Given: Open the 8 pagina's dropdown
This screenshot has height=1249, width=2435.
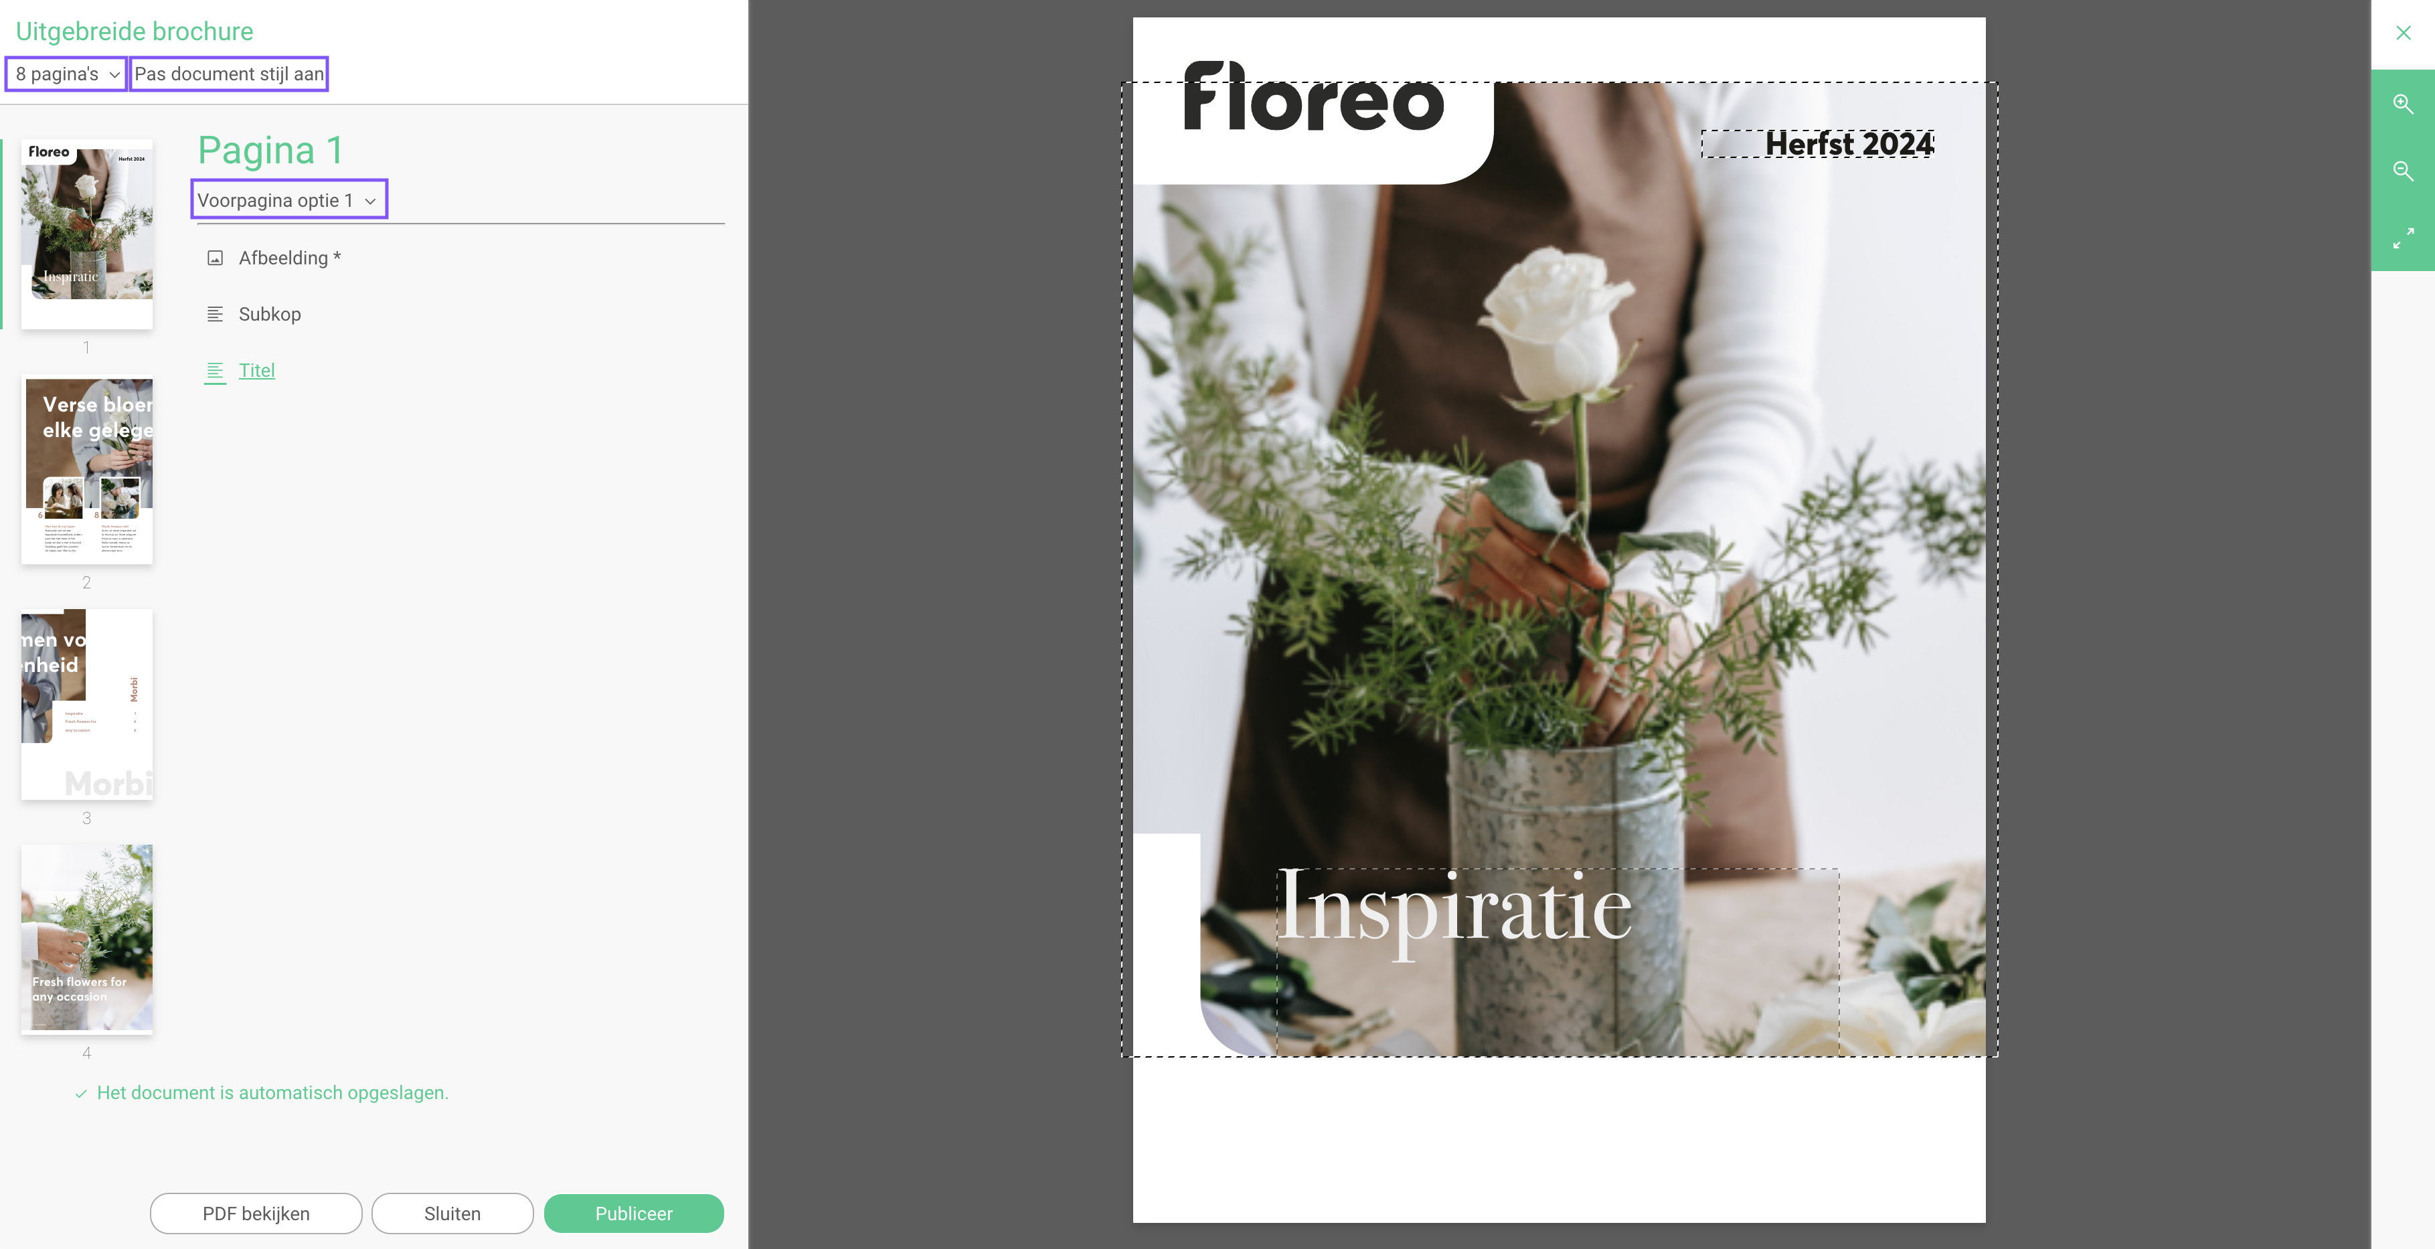Looking at the screenshot, I should click(x=66, y=74).
